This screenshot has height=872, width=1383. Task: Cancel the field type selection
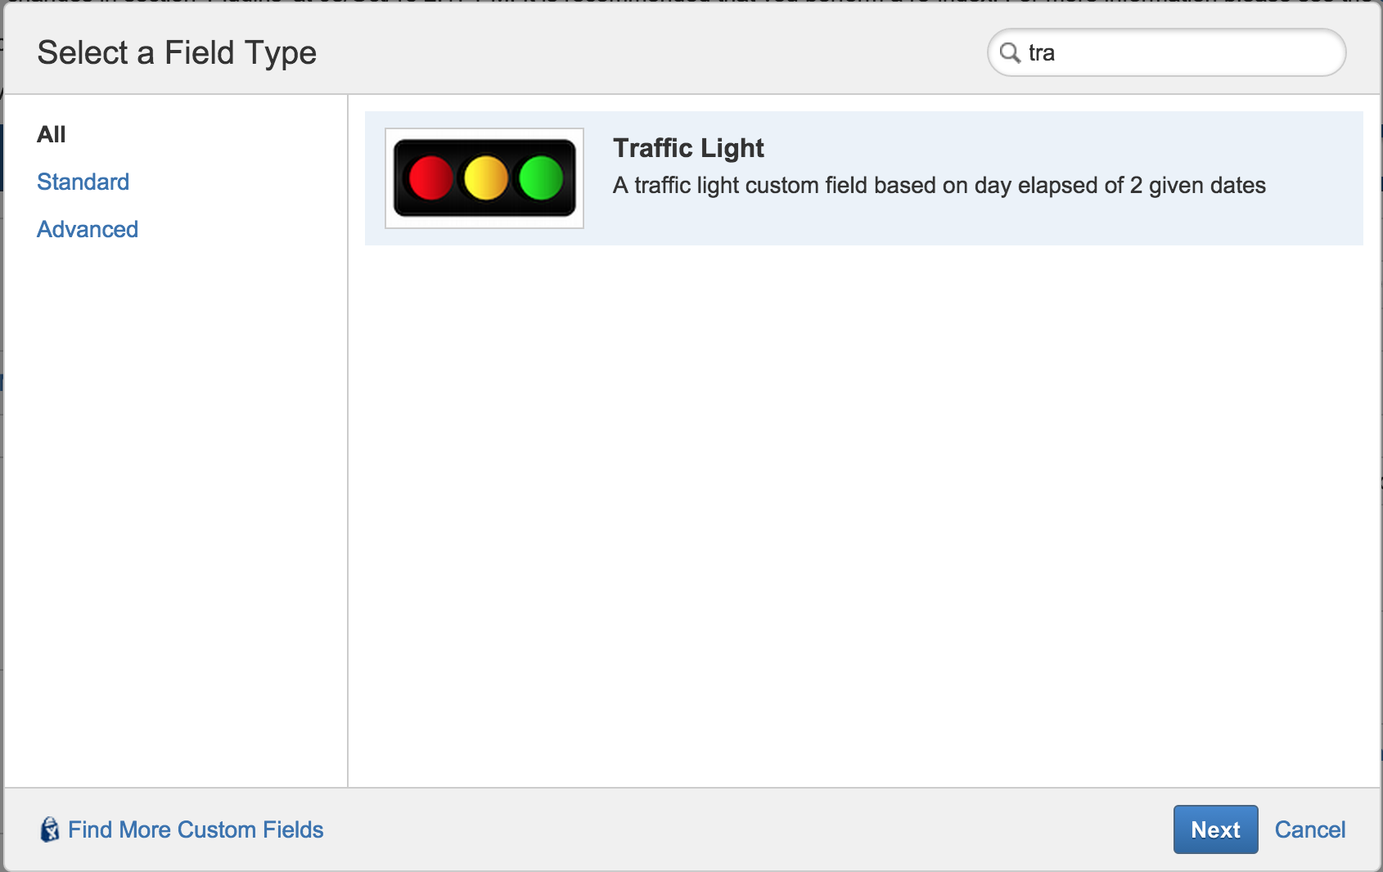1309,829
